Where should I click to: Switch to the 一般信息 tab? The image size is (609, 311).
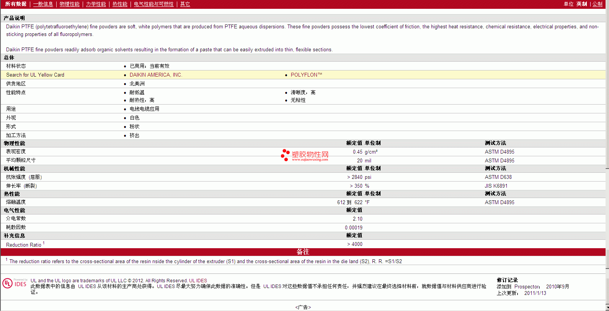43,4
